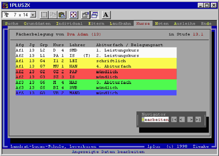
Task: Click the 'Kurs' column header
Action: [58, 45]
